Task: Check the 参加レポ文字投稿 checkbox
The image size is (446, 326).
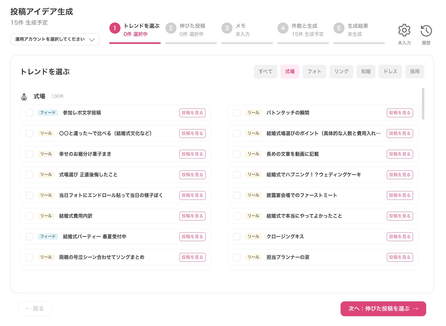Action: click(30, 113)
